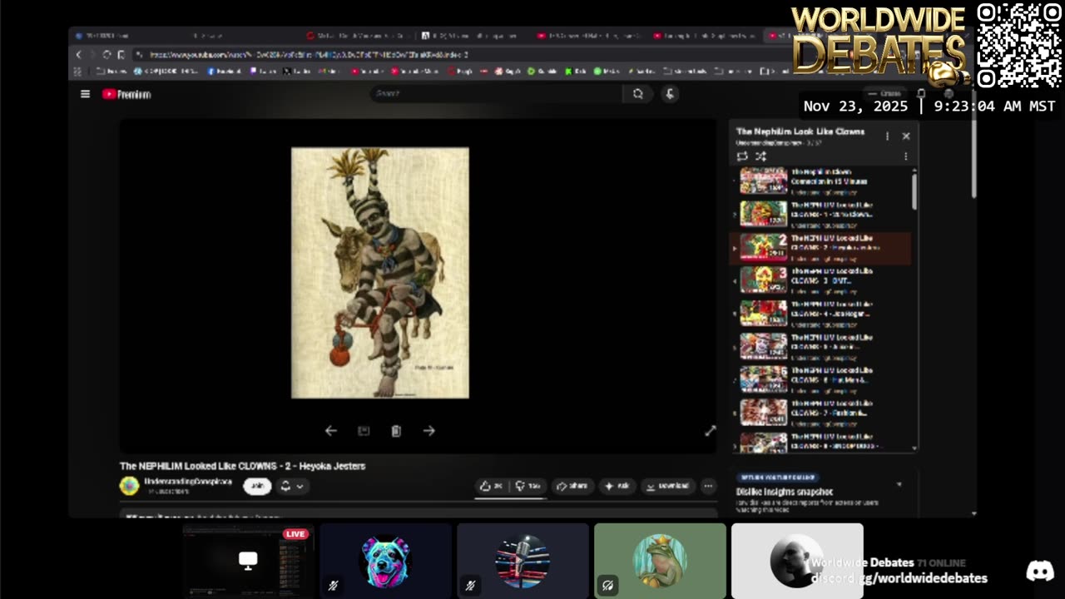Play the Looked Like CLOWNS part 1 thumbnail
The width and height of the screenshot is (1065, 599).
pos(764,214)
